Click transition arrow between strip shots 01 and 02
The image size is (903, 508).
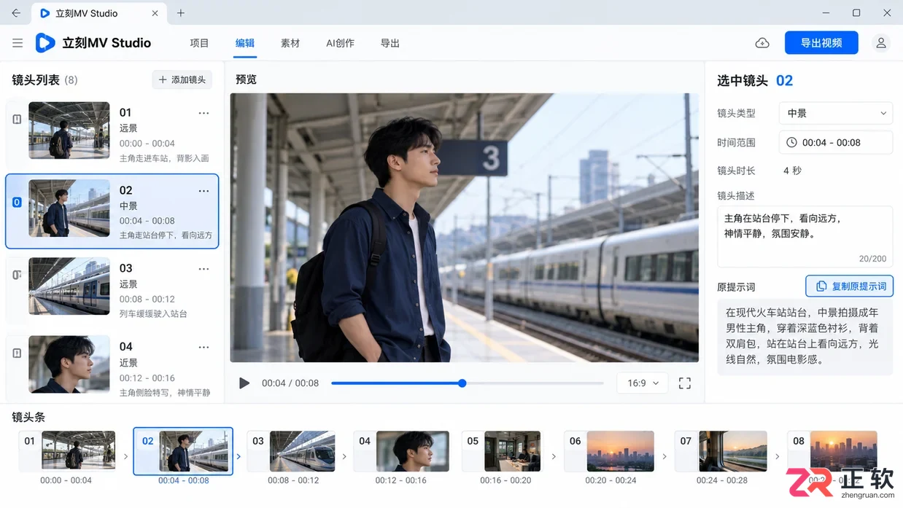(125, 457)
